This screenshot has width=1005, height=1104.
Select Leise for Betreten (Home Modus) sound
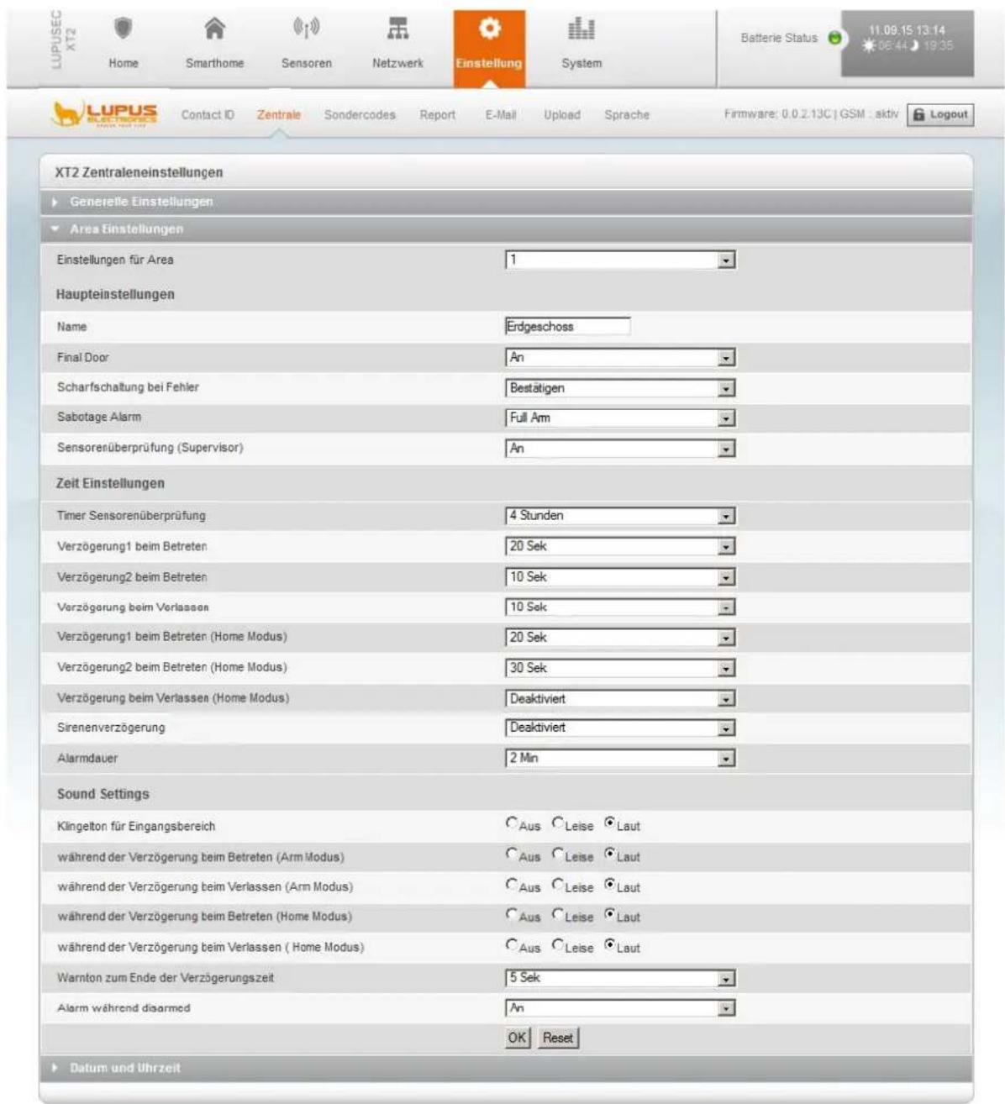tap(557, 914)
